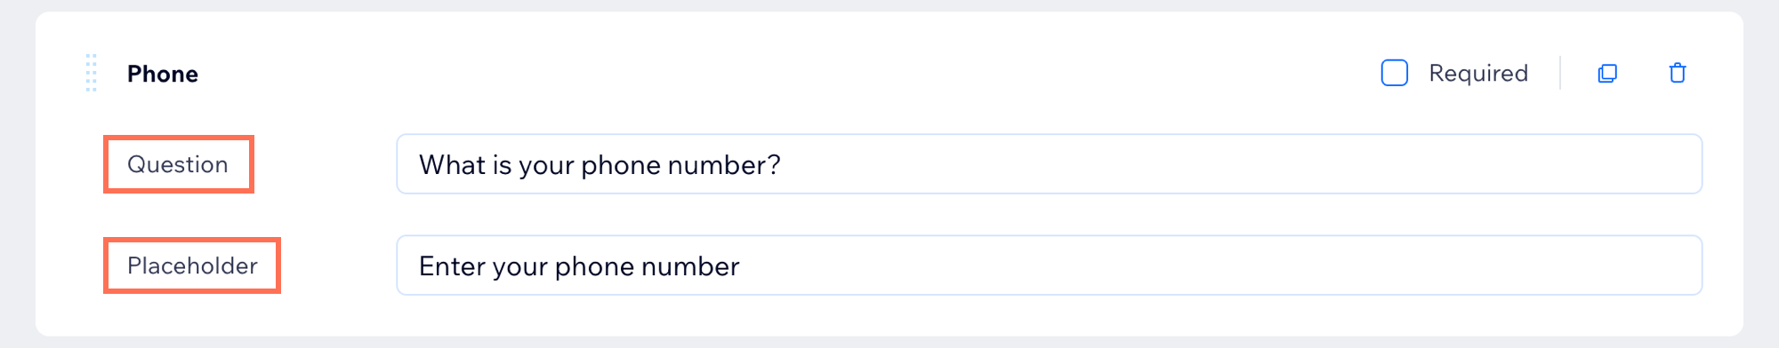The height and width of the screenshot is (348, 1779).
Task: Remove this question via the bin icon
Action: click(1678, 73)
